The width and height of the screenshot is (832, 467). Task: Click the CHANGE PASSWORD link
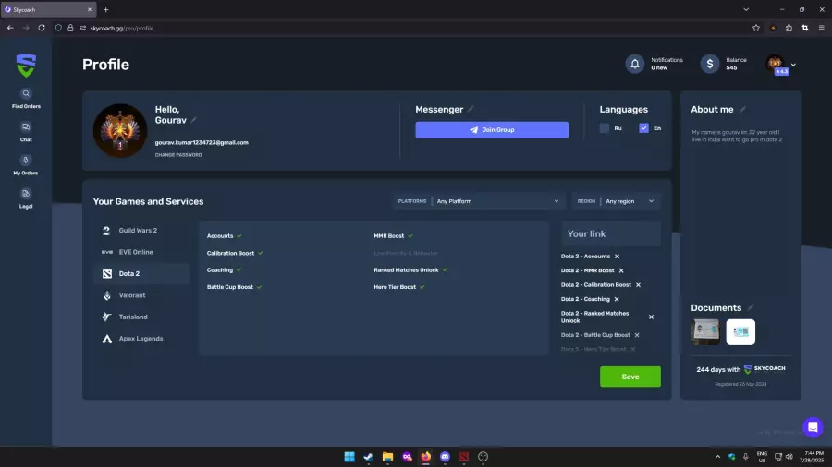(178, 155)
